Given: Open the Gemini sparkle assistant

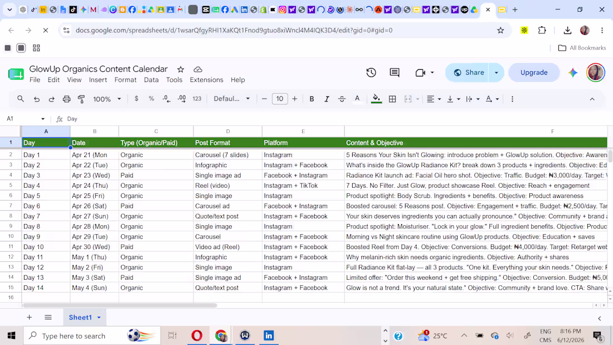Looking at the screenshot, I should (x=573, y=72).
